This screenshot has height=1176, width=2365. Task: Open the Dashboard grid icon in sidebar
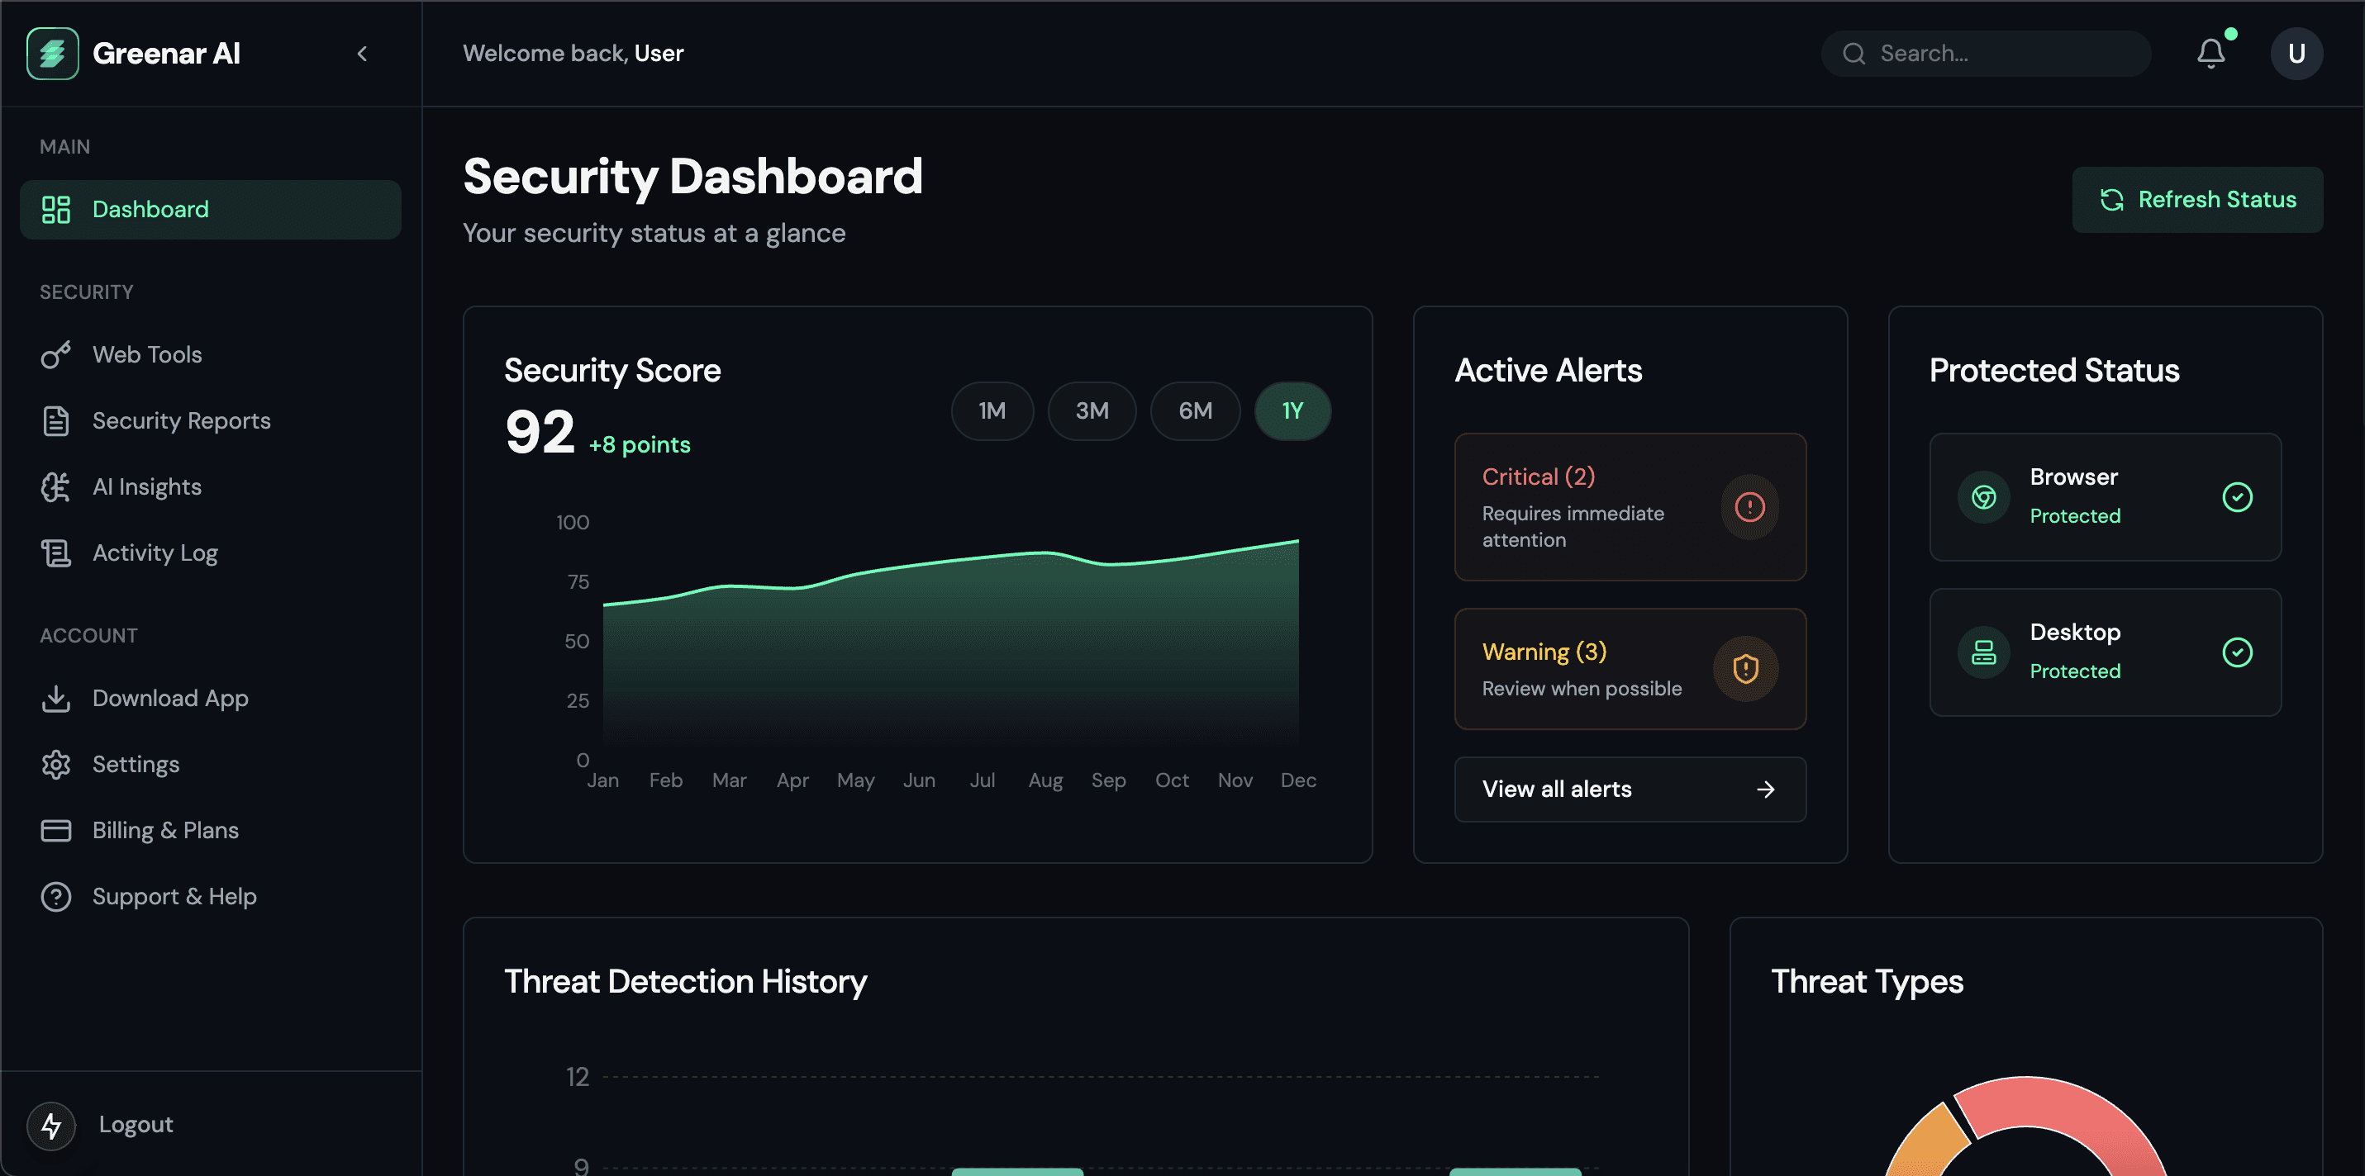coord(56,209)
